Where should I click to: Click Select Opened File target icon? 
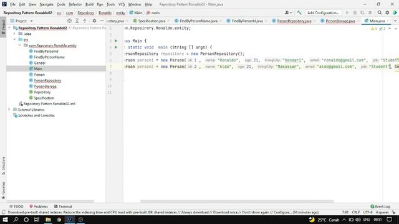(69, 21)
